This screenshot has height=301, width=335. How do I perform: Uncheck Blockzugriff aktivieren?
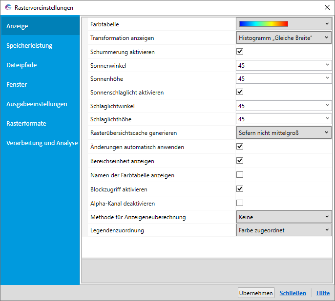[x=240, y=189]
